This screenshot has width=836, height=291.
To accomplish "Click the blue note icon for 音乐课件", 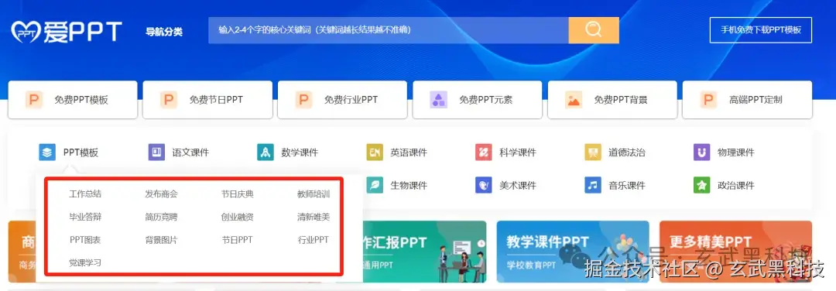I will pyautogui.click(x=593, y=186).
